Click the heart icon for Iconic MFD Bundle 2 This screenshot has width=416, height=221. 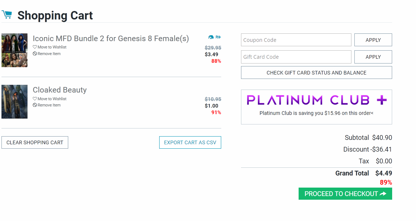pyautogui.click(x=35, y=47)
